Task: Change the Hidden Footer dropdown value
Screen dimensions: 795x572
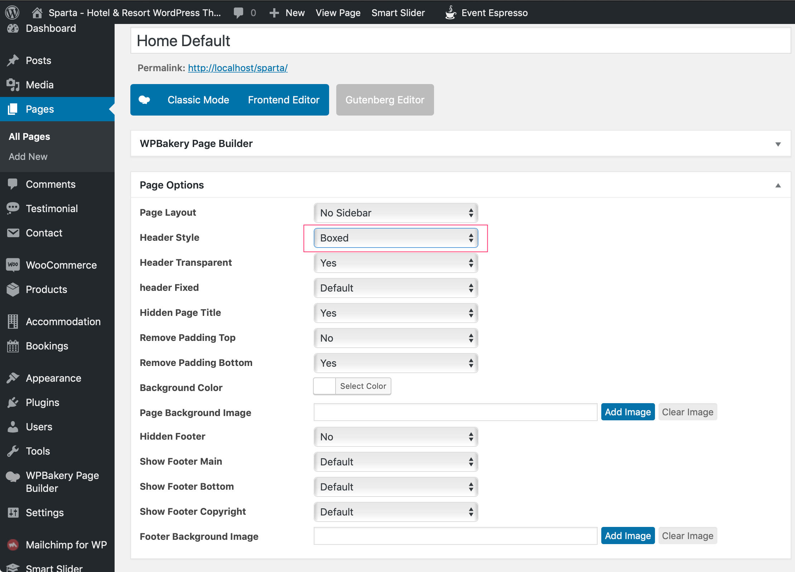Action: point(396,437)
